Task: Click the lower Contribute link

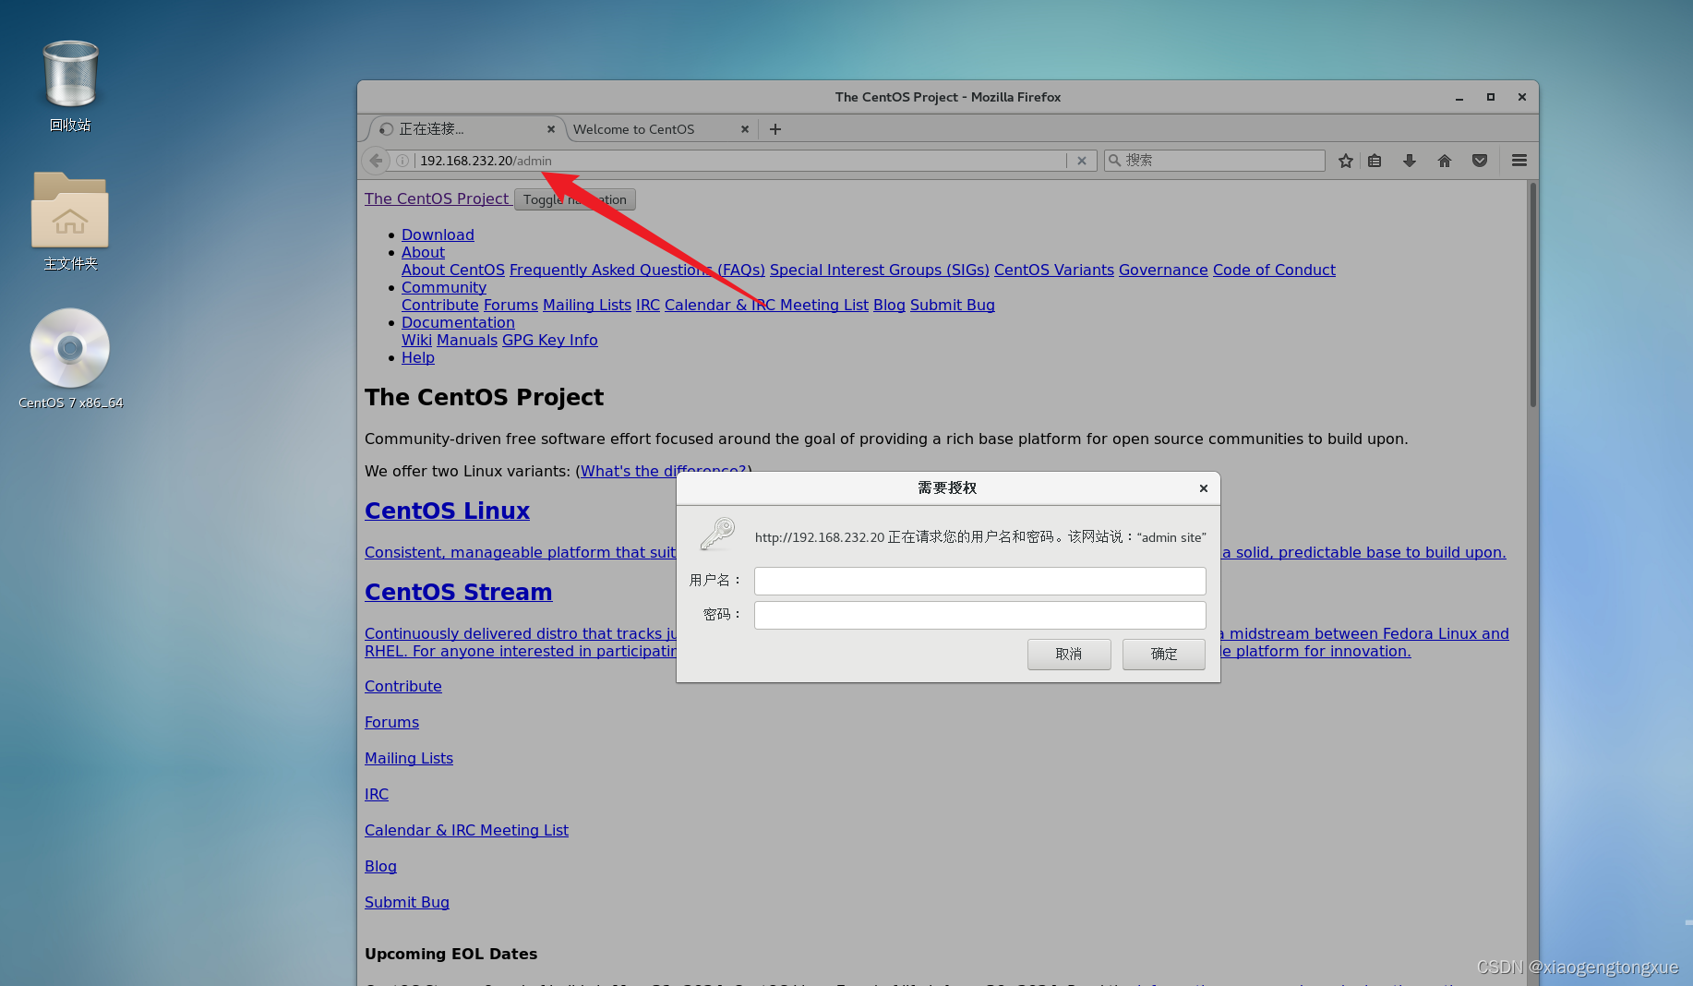Action: [403, 686]
